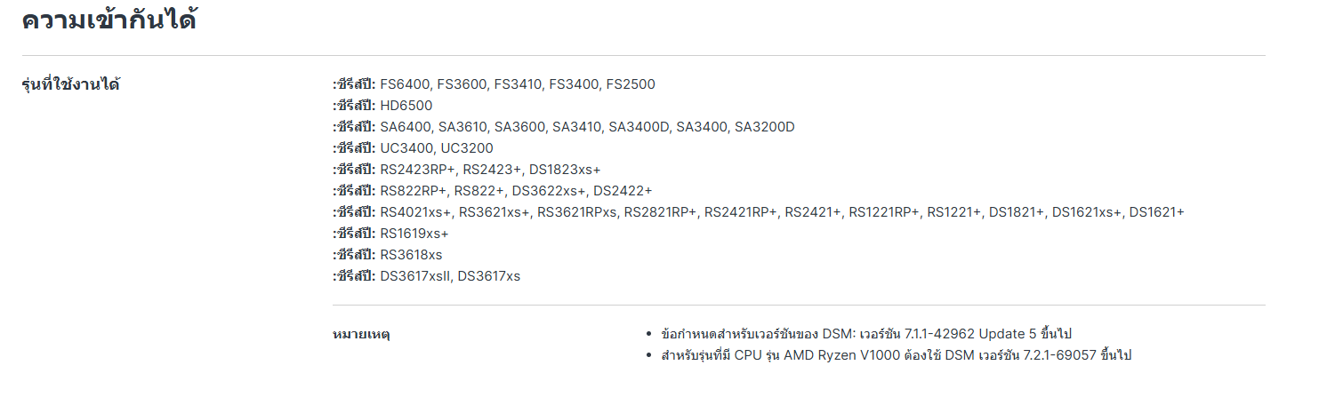Select the RS1619xs+ model entry
The height and width of the screenshot is (397, 1327).
pos(414,234)
